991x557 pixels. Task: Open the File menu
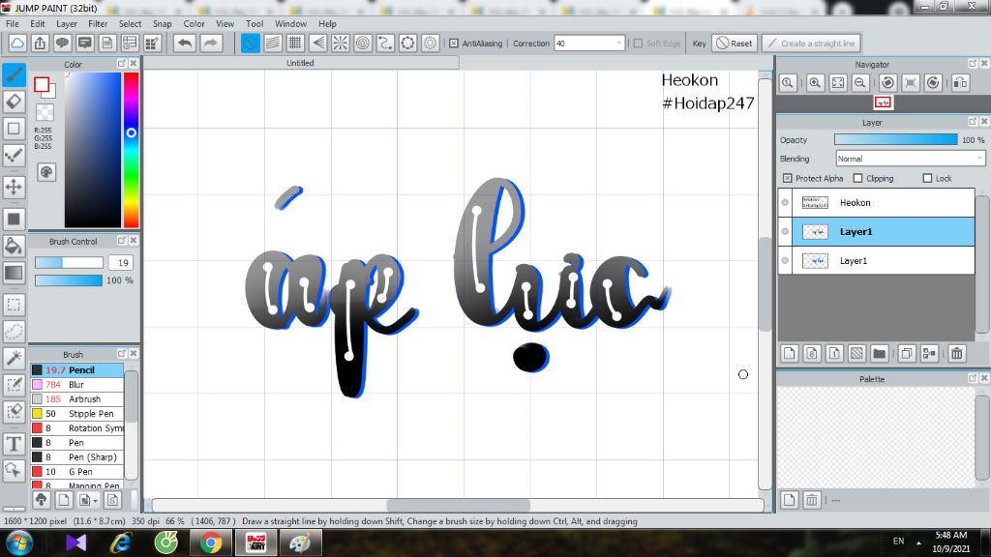13,23
